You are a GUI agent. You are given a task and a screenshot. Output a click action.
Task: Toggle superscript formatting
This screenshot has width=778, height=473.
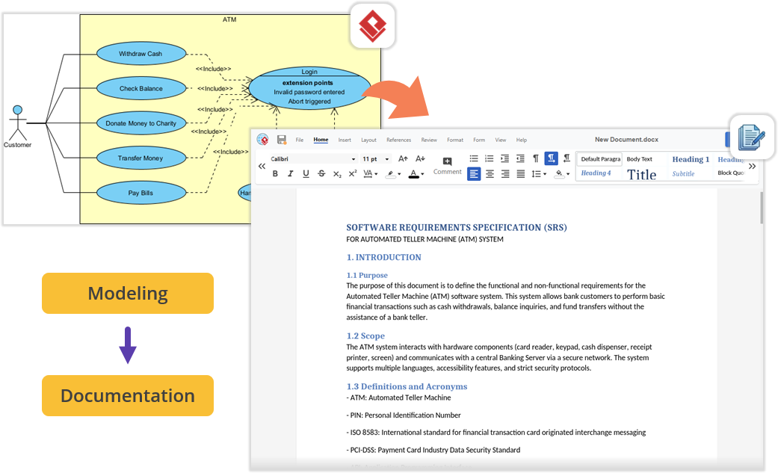352,173
